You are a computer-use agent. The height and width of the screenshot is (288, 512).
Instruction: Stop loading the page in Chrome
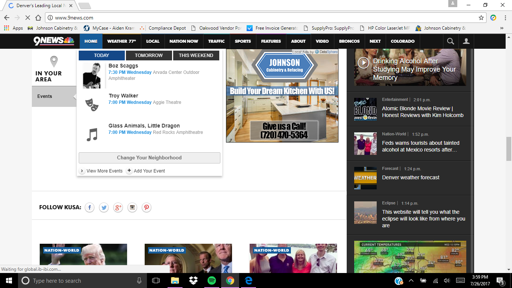pyautogui.click(x=28, y=18)
